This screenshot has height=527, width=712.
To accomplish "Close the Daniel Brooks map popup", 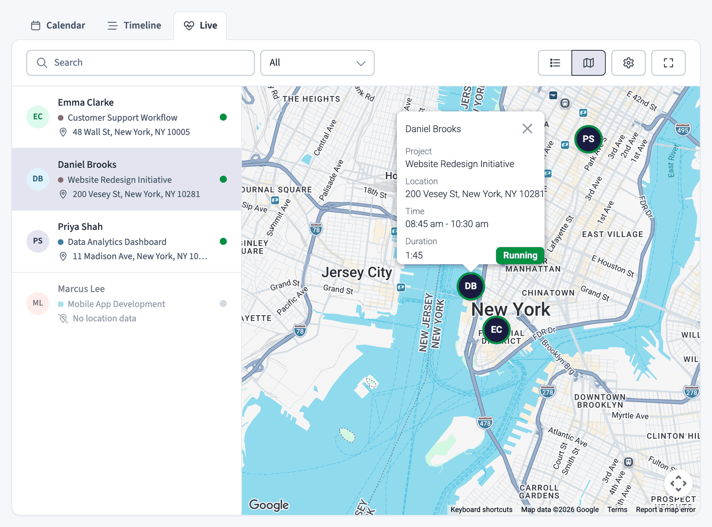I will (527, 129).
